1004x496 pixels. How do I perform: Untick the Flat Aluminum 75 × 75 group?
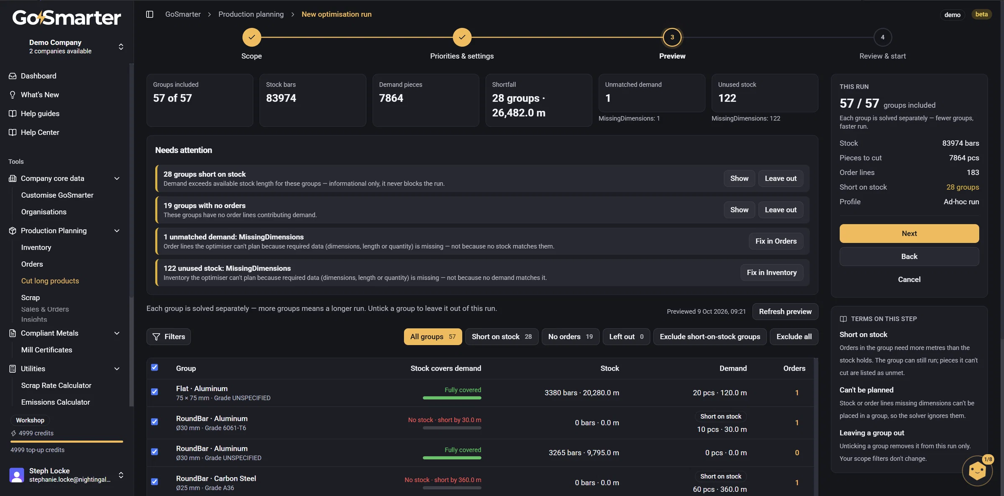point(154,392)
